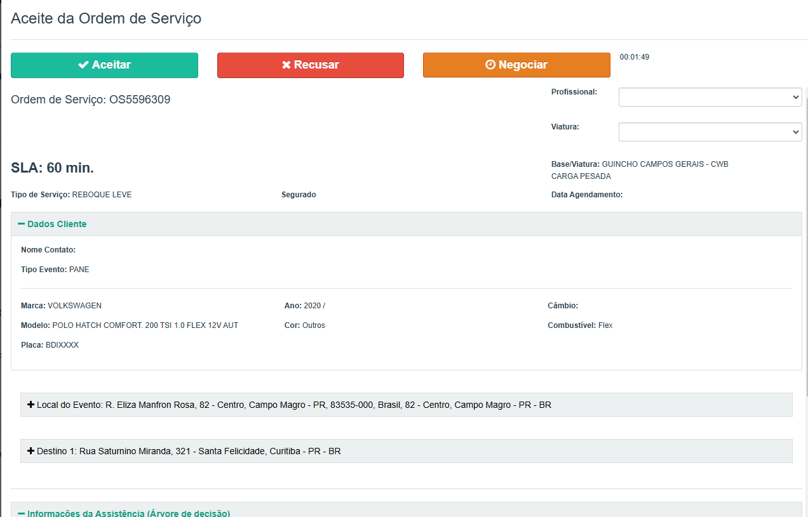Click the plus icon beside Local do Evento
The width and height of the screenshot is (808, 517).
(x=30, y=404)
